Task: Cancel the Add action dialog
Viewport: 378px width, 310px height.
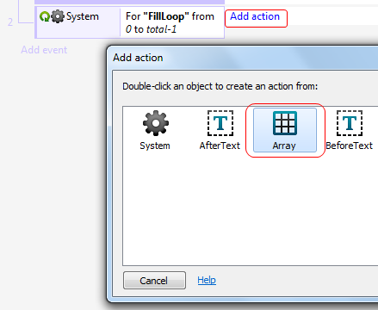Action: [x=154, y=281]
